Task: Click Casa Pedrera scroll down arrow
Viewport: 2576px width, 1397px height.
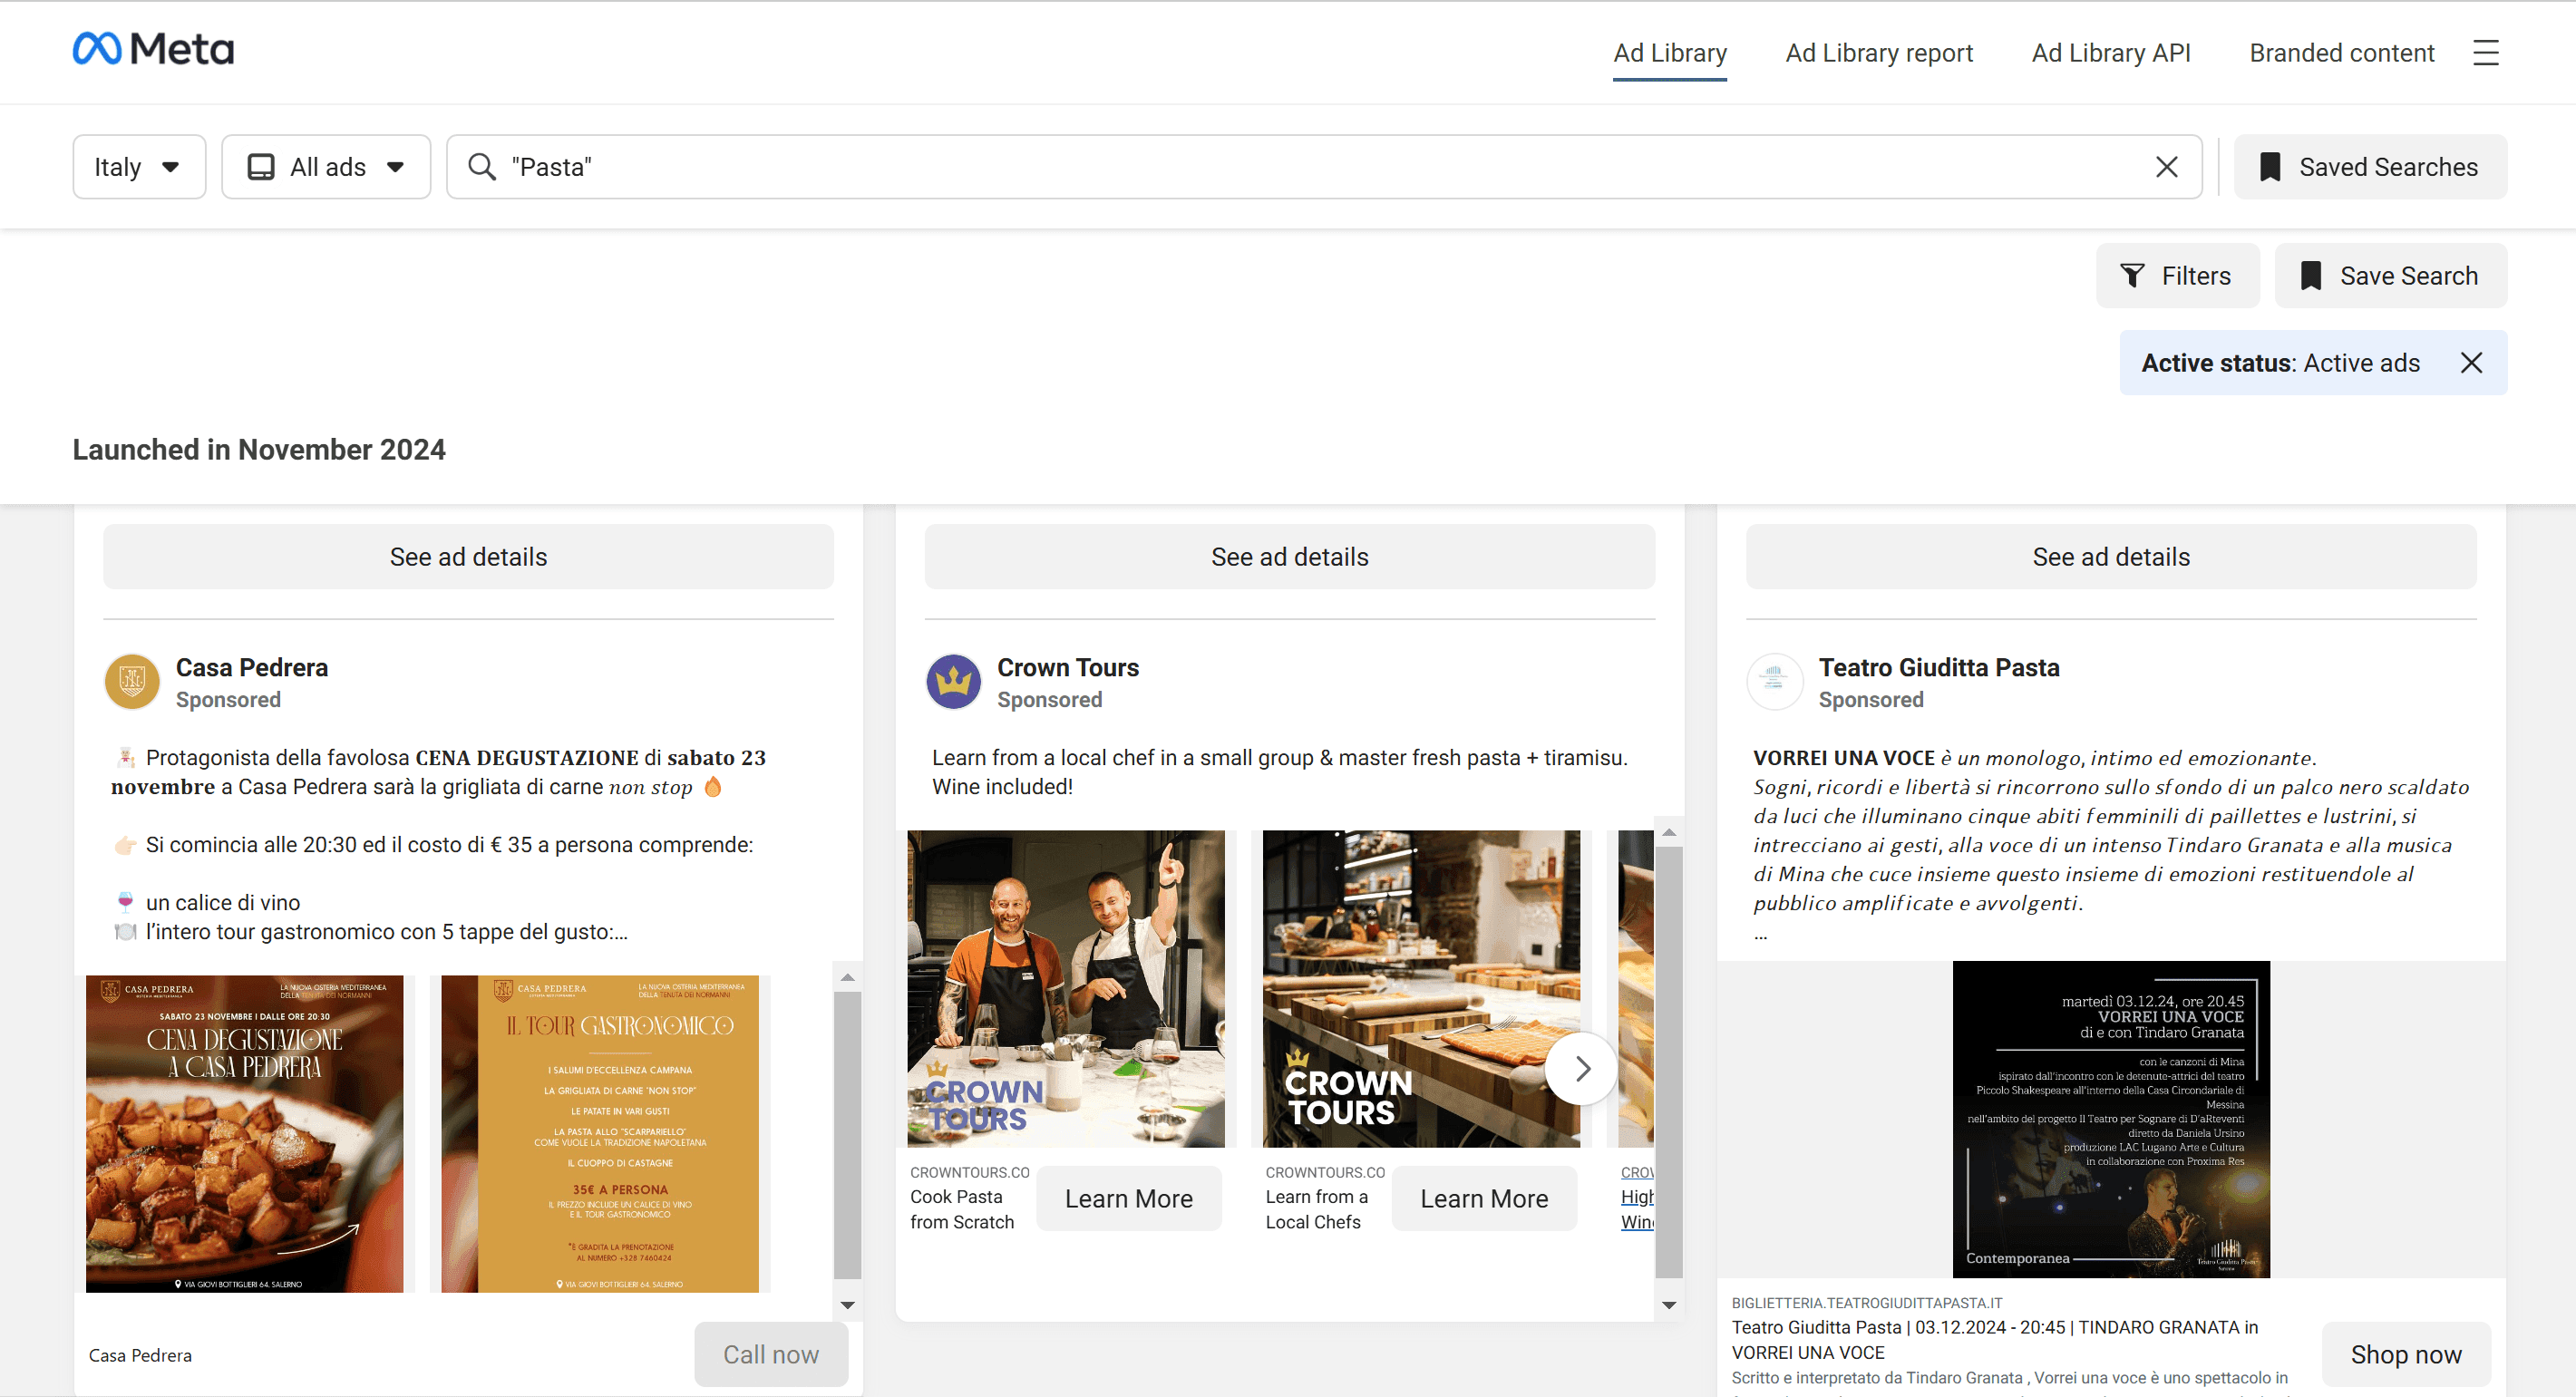Action: [x=847, y=1305]
